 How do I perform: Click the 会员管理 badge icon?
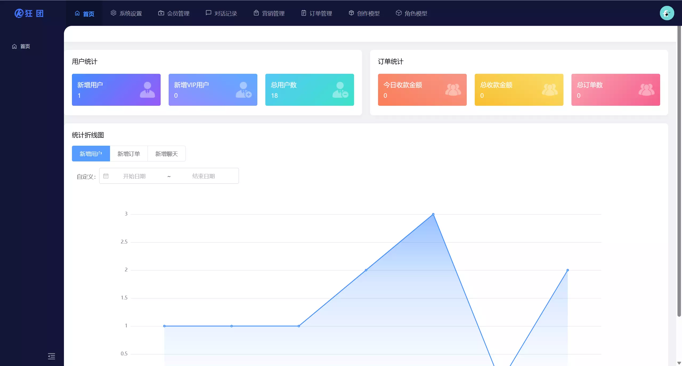tap(161, 13)
